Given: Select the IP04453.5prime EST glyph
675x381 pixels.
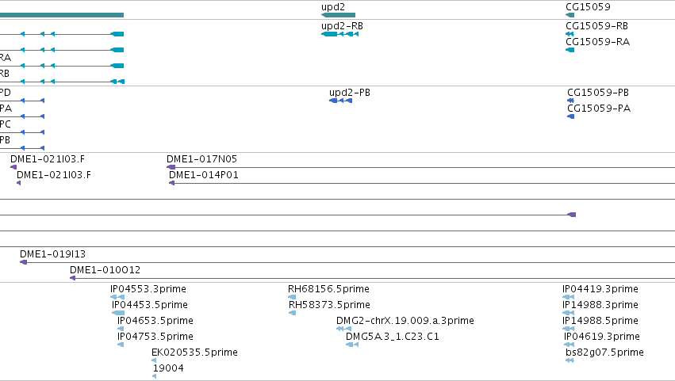Looking at the screenshot, I should 118,313.
